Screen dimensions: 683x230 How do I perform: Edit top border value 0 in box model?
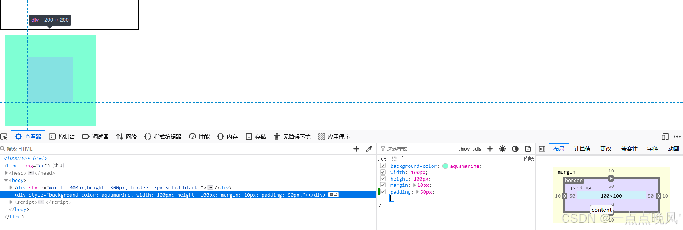coord(611,178)
